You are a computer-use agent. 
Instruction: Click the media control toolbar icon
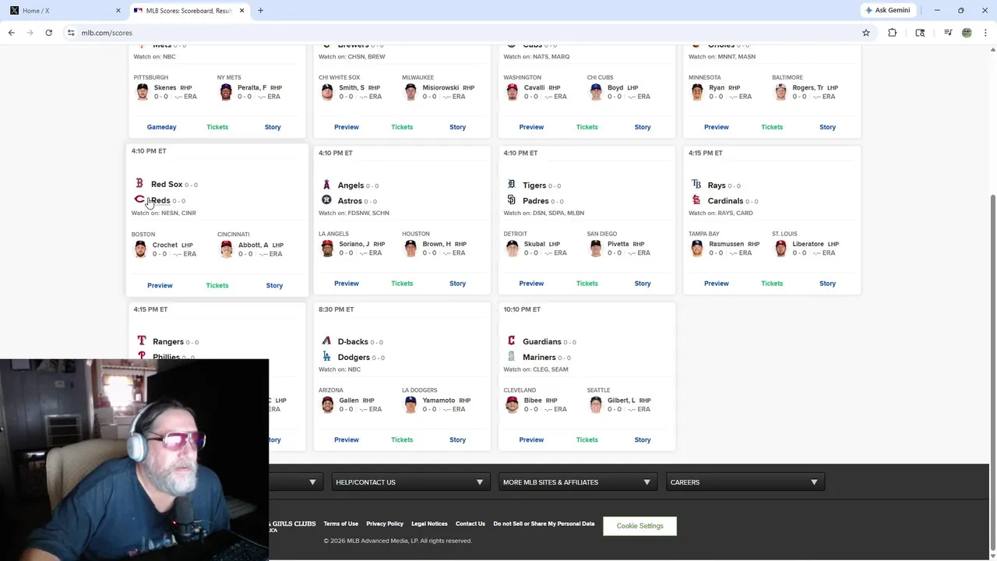(948, 33)
